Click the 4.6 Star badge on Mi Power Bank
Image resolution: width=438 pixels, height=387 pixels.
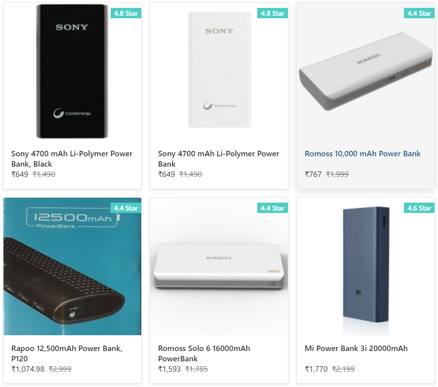419,208
